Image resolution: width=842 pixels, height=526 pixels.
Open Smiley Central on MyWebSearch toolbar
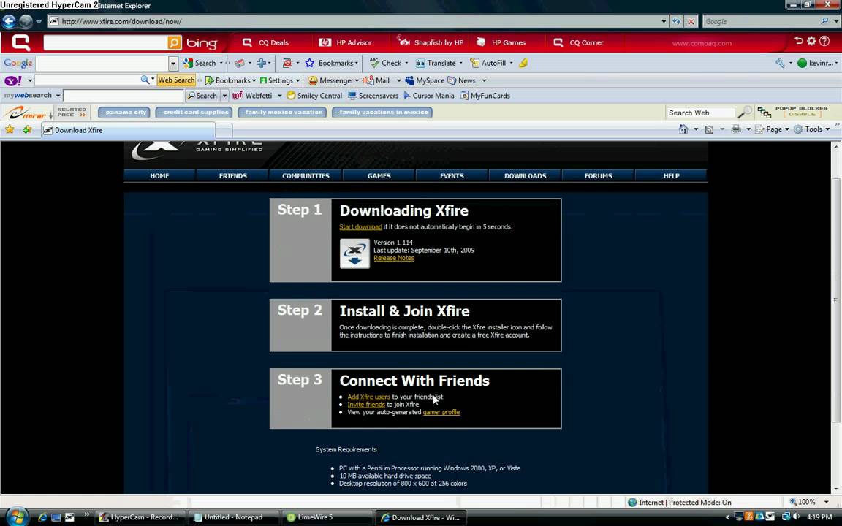tap(314, 96)
